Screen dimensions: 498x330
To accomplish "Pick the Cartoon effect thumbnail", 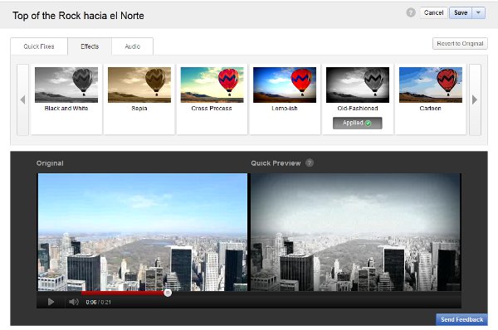I will (430, 85).
